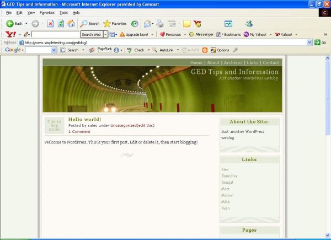Click the Google toolbar logo
This screenshot has height=240, width=331.
(x=13, y=50)
